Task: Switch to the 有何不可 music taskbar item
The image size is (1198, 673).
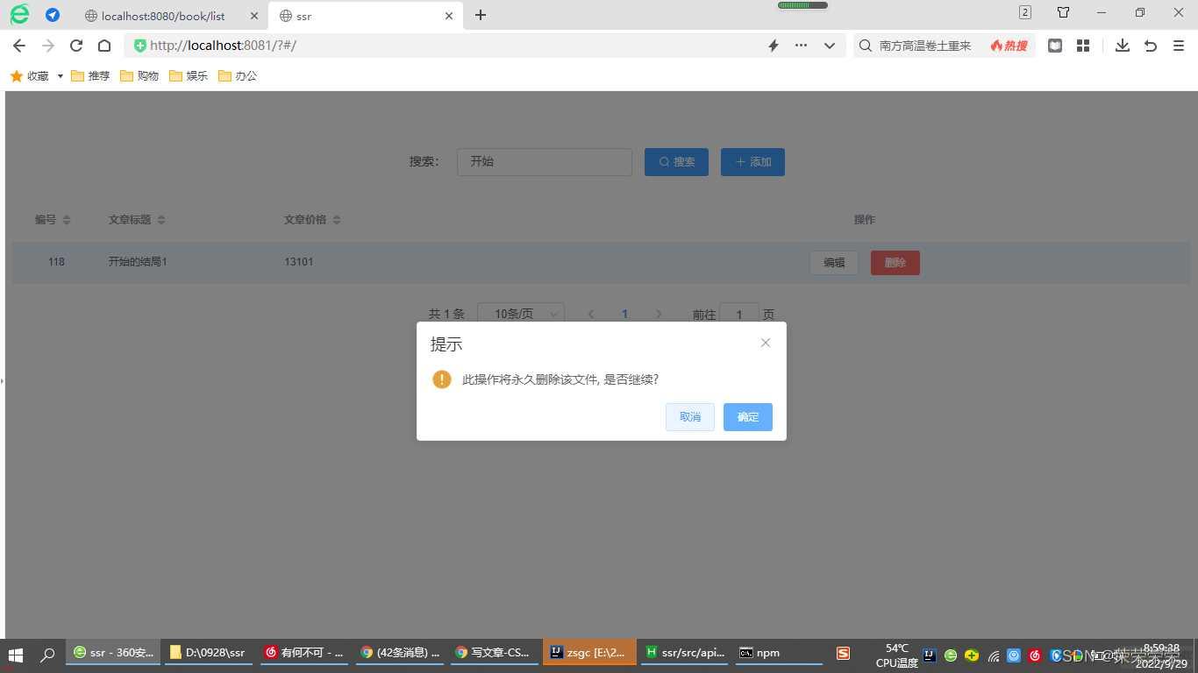Action: [x=304, y=653]
